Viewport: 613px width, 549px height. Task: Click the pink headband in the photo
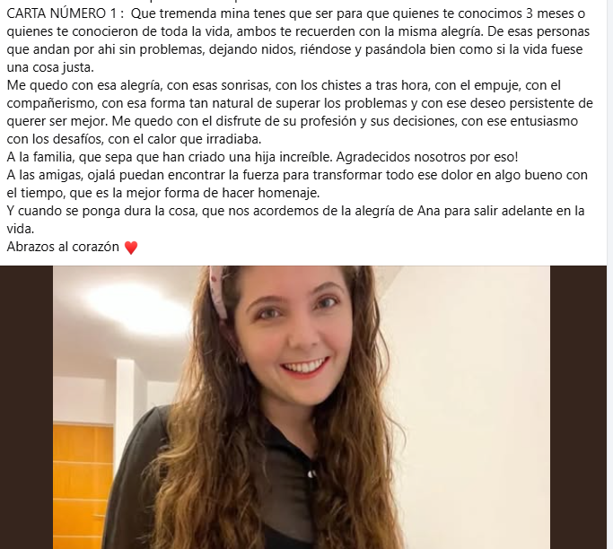[x=218, y=292]
